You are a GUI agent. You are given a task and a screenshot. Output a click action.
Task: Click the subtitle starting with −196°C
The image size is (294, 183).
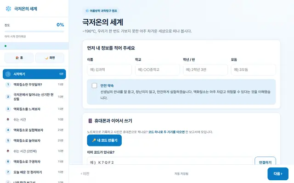137,31
